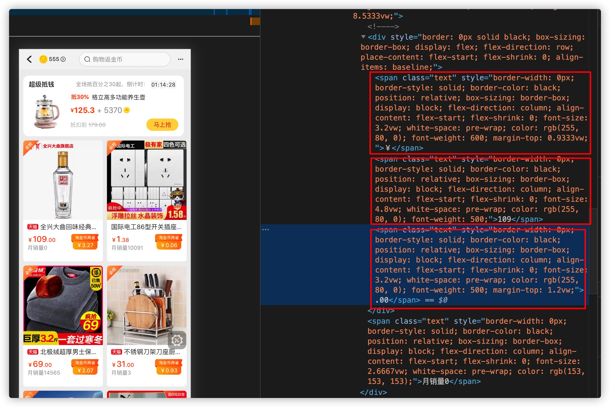610x407 pixels.
Task: Select the price ¥1.38
Action: tap(120, 239)
